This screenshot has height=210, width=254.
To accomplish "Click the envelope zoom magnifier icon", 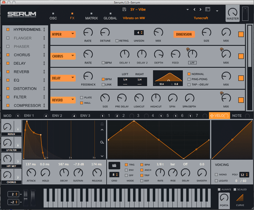I will 102,142.
